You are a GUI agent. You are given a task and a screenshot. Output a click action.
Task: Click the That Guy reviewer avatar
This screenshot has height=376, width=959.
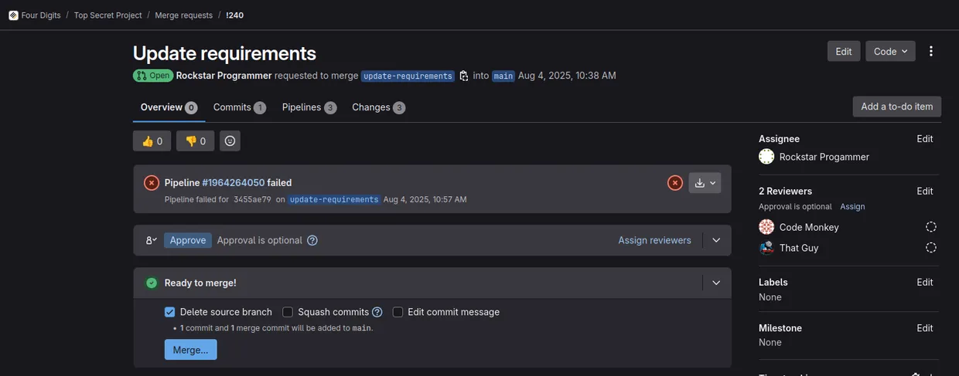coord(766,248)
